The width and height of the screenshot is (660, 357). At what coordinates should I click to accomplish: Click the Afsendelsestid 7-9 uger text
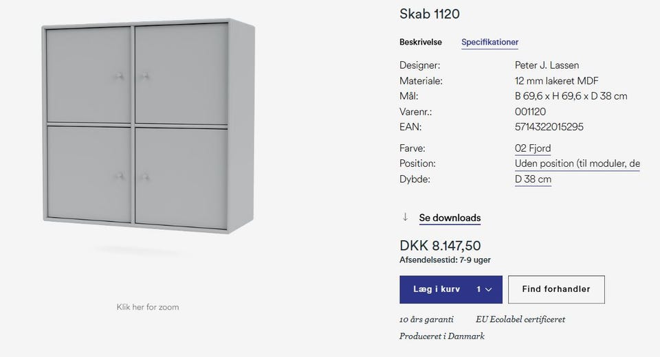pos(445,260)
